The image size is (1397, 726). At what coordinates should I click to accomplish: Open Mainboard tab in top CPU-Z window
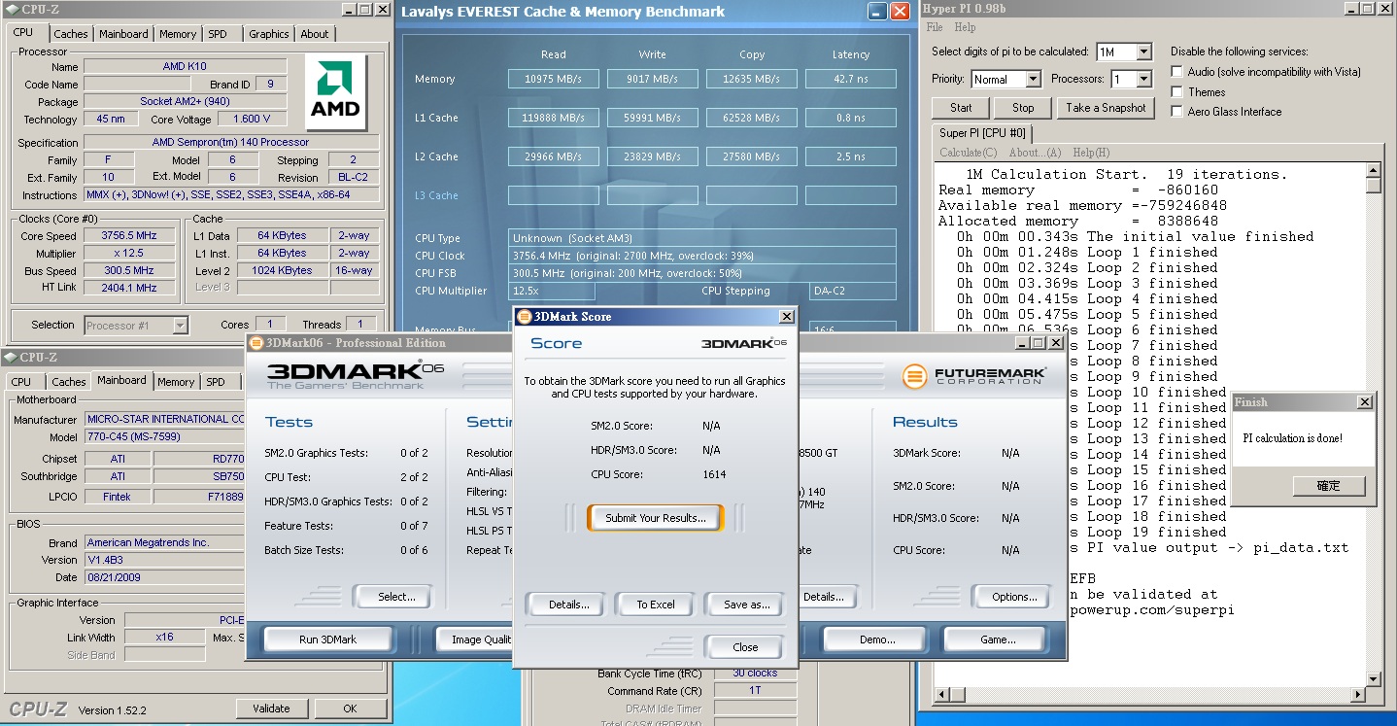click(x=124, y=34)
